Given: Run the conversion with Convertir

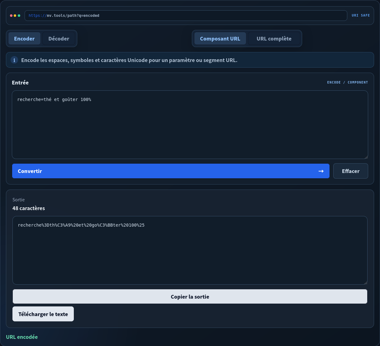Looking at the screenshot, I should [x=171, y=171].
